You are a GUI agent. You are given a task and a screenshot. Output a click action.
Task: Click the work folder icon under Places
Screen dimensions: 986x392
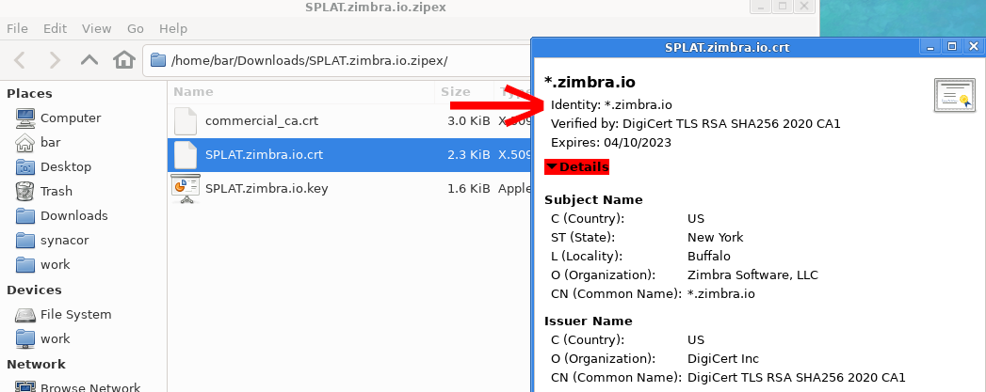pyautogui.click(x=25, y=265)
